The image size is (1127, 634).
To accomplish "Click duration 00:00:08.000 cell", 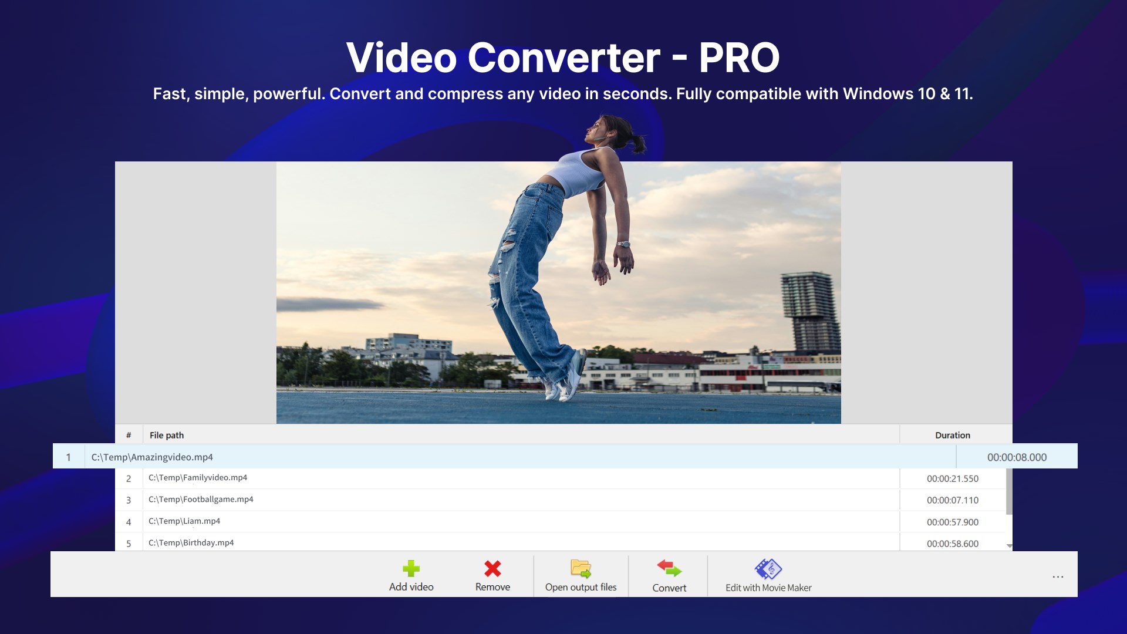I will click(1017, 457).
